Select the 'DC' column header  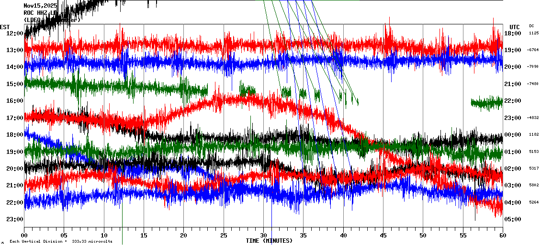(x=531, y=26)
